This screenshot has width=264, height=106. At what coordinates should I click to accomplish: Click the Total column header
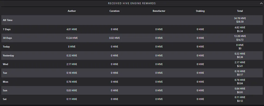pos(240,11)
